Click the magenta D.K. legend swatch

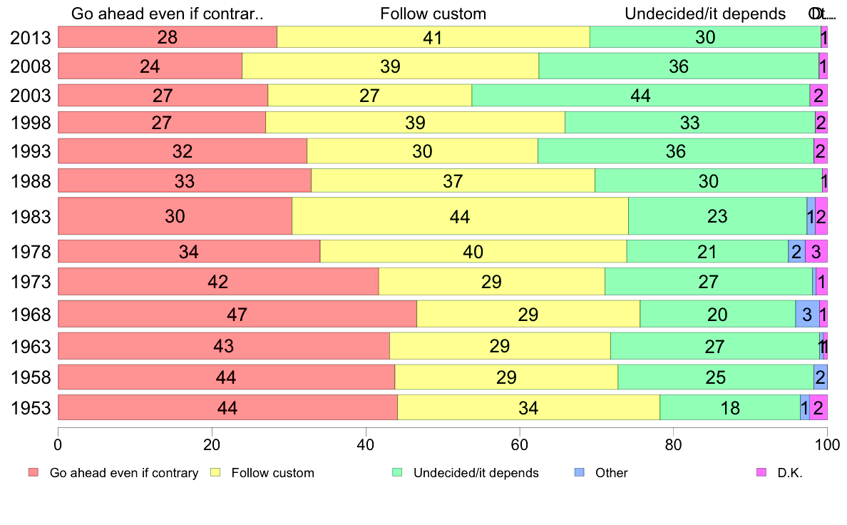[x=761, y=472]
